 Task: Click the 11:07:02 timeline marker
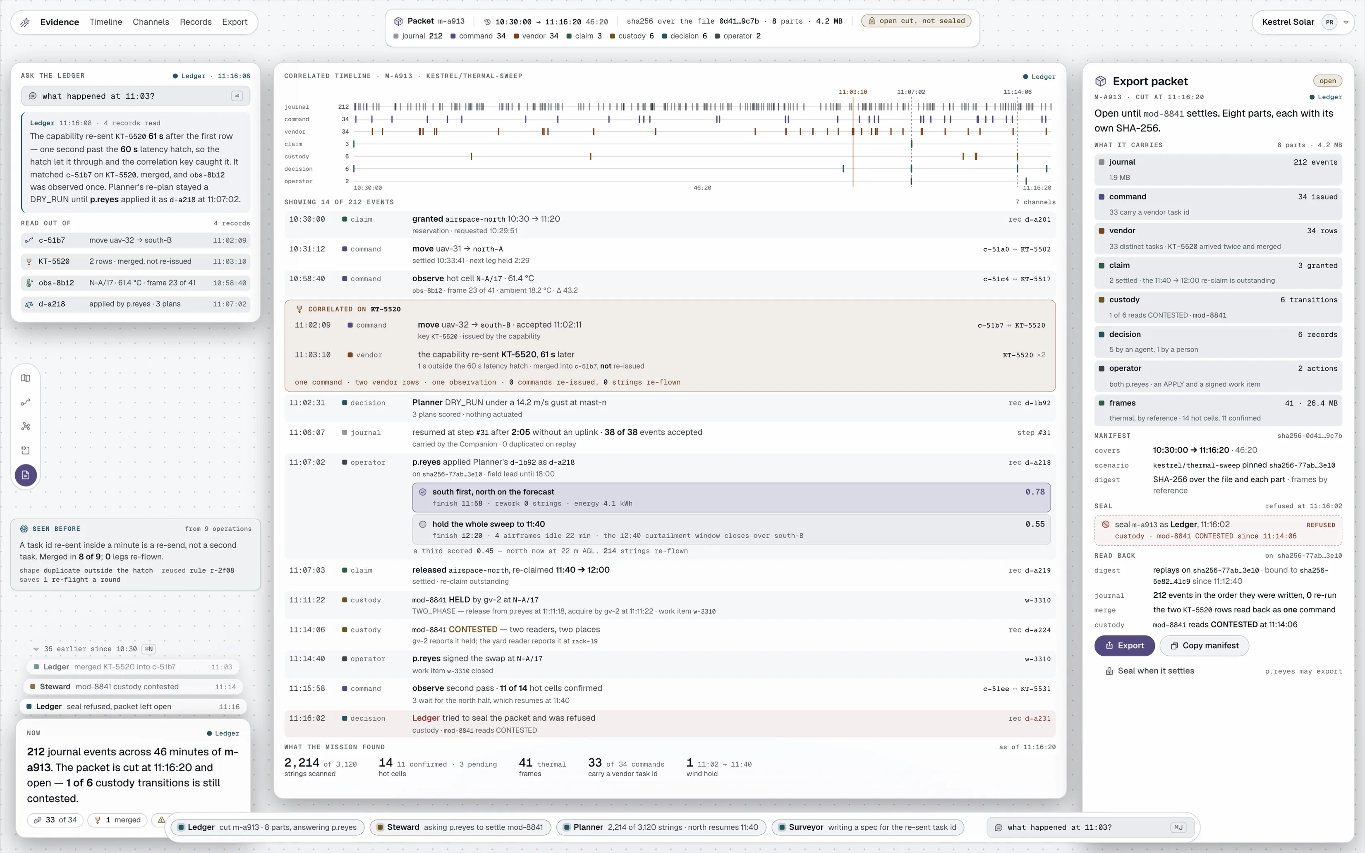(x=911, y=91)
